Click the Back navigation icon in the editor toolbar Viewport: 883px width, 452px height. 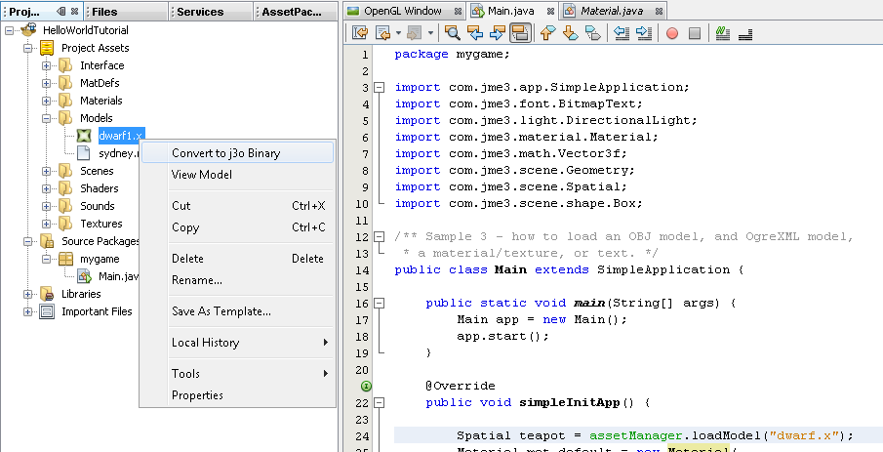(x=382, y=33)
